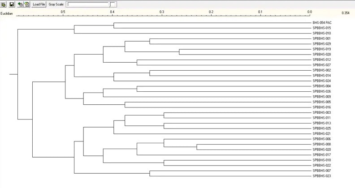Click the Gray Scale slider track

pyautogui.click(x=88, y=4)
